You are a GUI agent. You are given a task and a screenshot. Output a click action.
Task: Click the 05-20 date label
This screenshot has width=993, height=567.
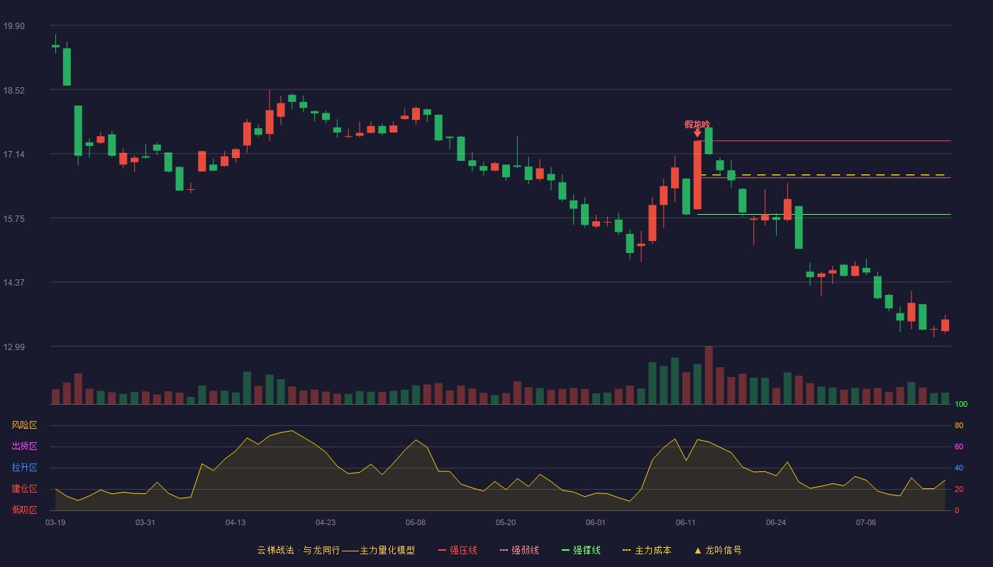(x=506, y=522)
